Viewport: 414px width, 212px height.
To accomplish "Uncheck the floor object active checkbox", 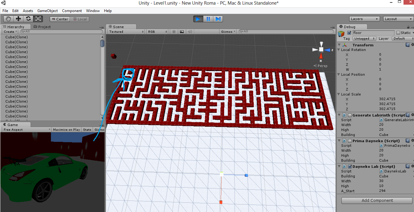I will point(349,33).
